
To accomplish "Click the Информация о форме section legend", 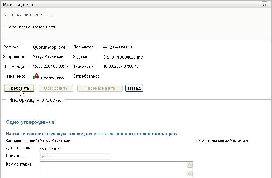I will pos(35,100).
